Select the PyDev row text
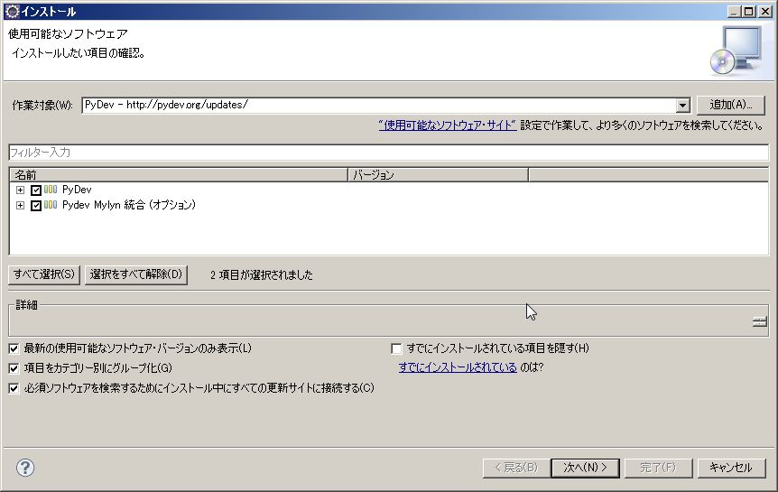Viewport: 778px width, 492px height. [x=77, y=190]
